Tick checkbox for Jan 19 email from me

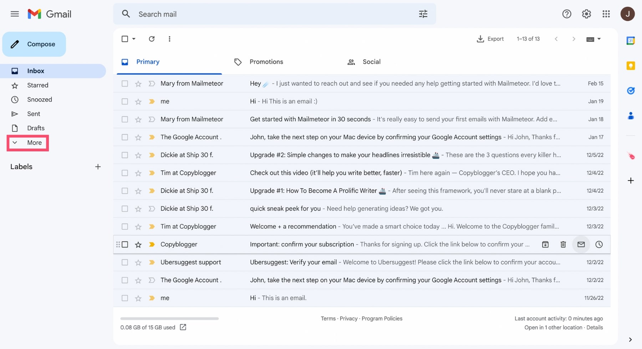(124, 101)
